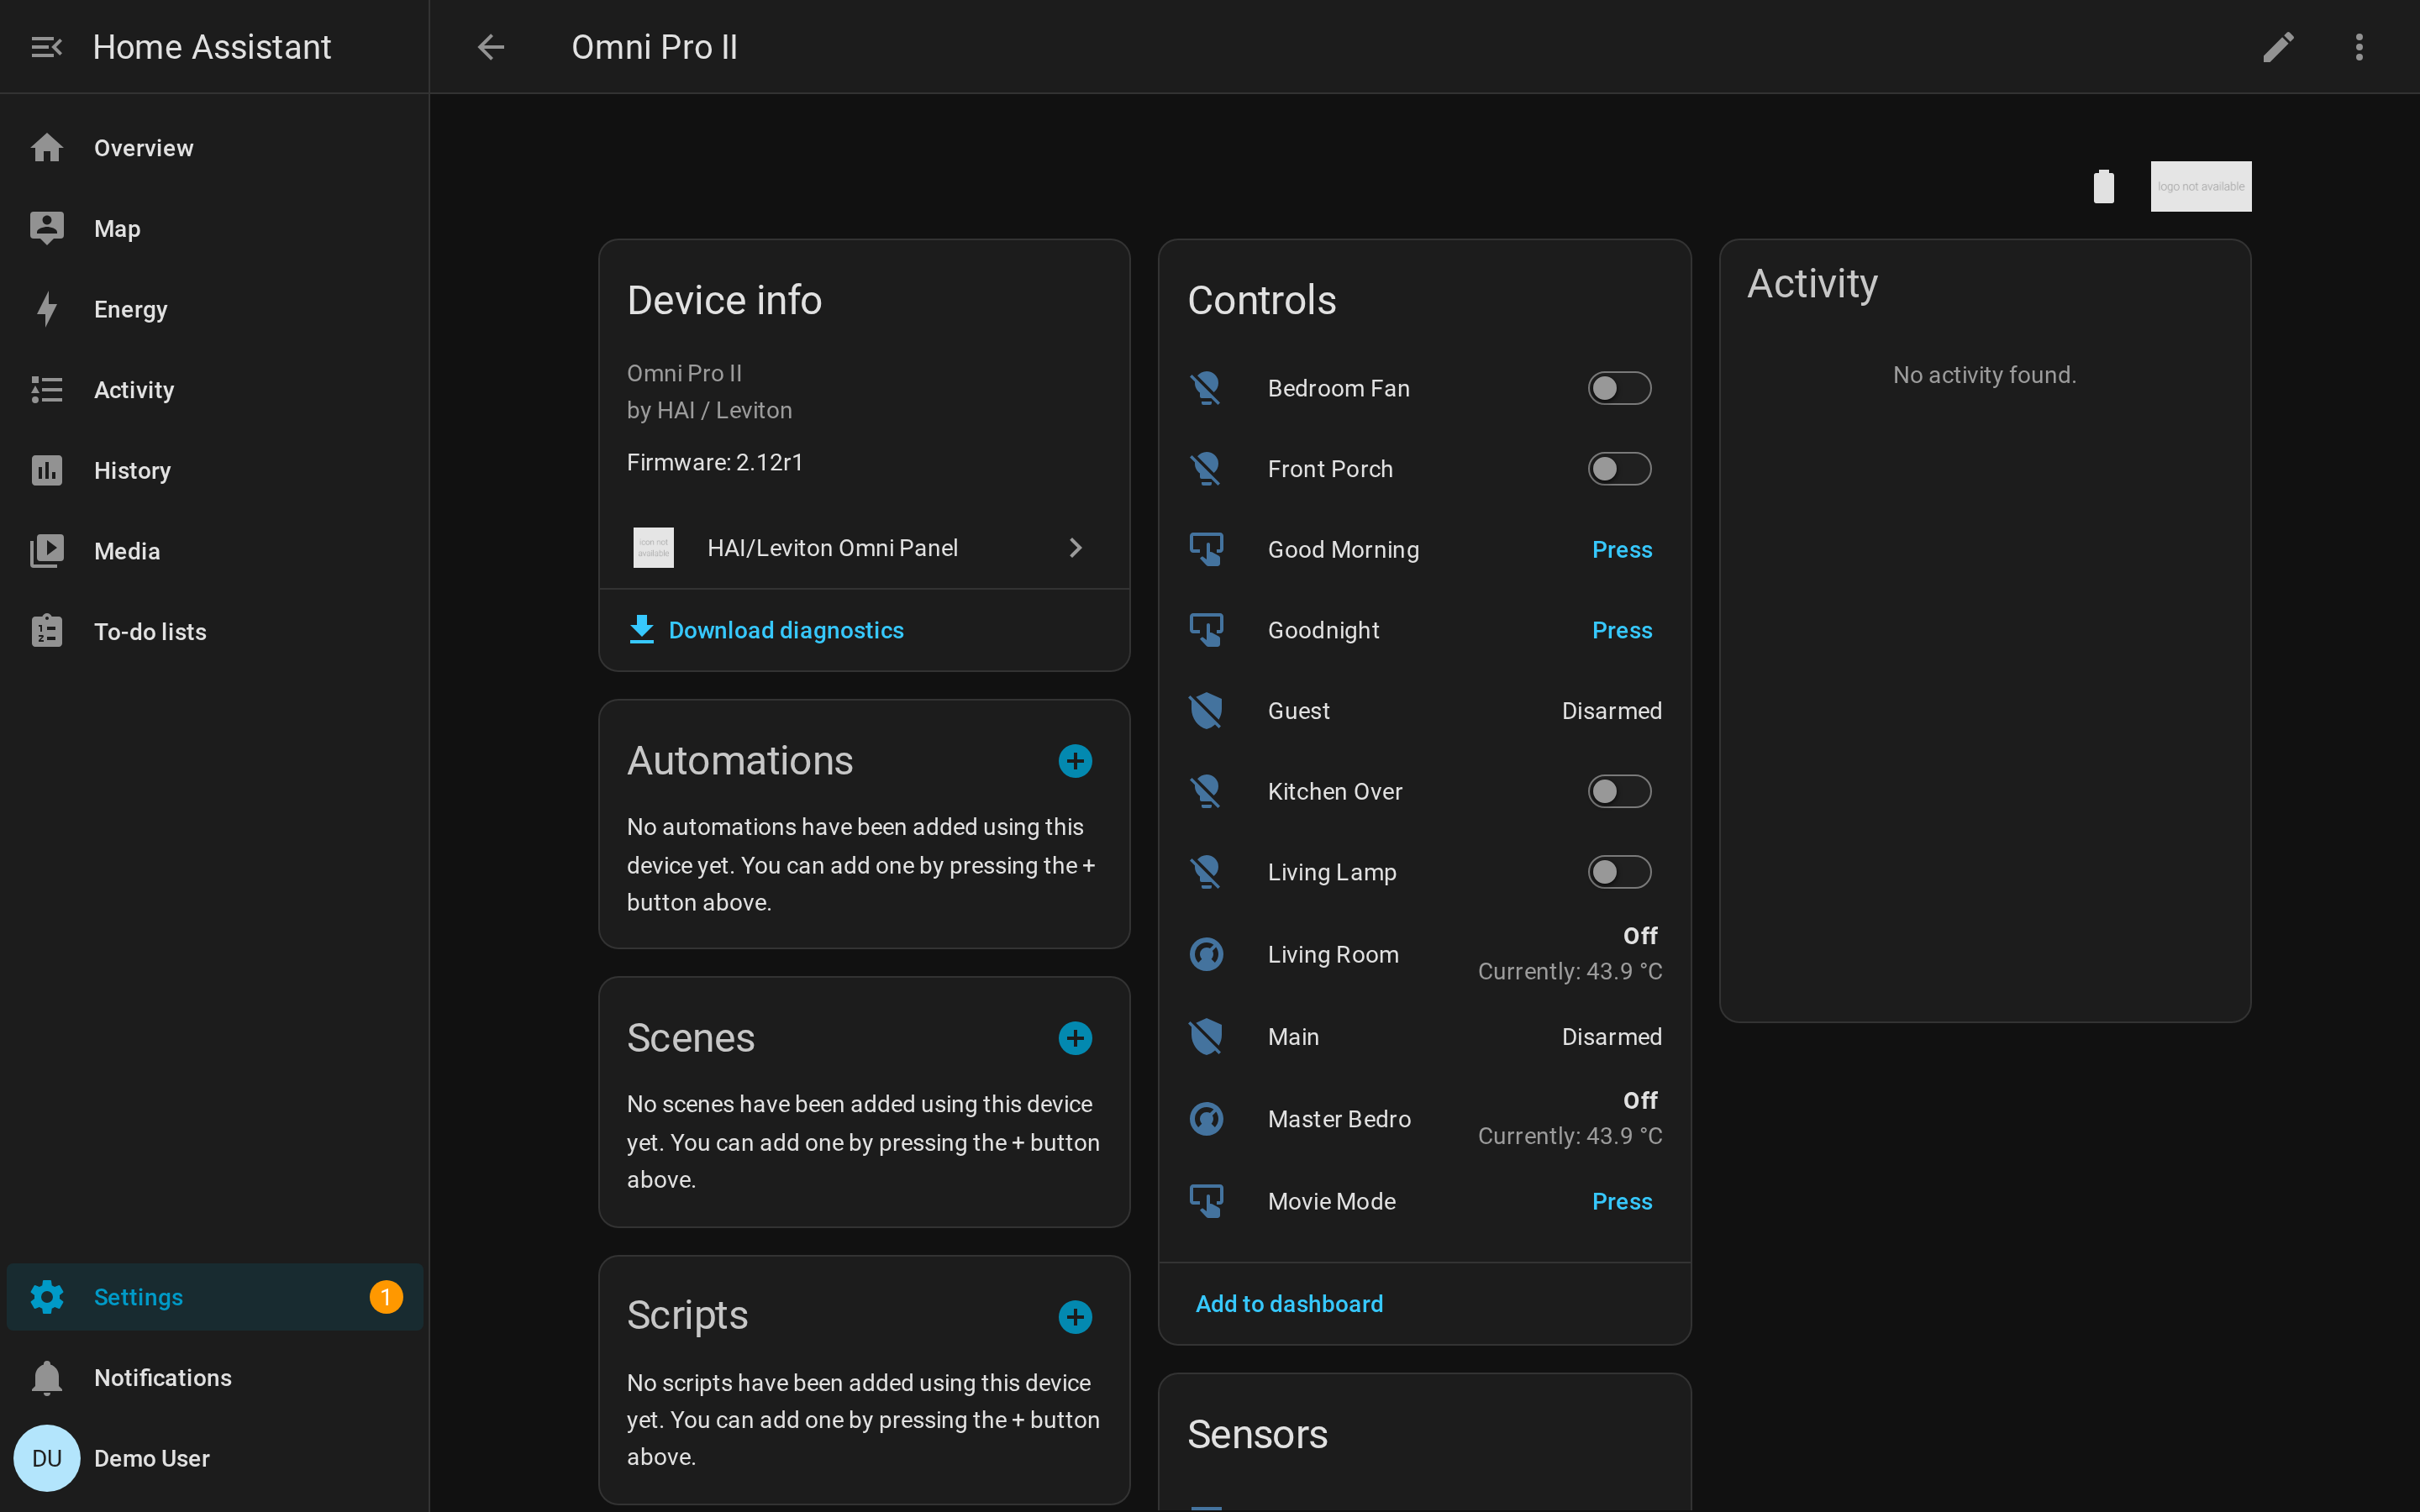Image resolution: width=2420 pixels, height=1512 pixels.
Task: Open Living Room climate Off state
Action: click(1640, 936)
